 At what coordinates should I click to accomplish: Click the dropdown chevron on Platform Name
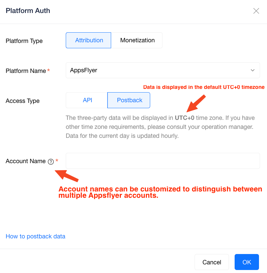pos(253,70)
